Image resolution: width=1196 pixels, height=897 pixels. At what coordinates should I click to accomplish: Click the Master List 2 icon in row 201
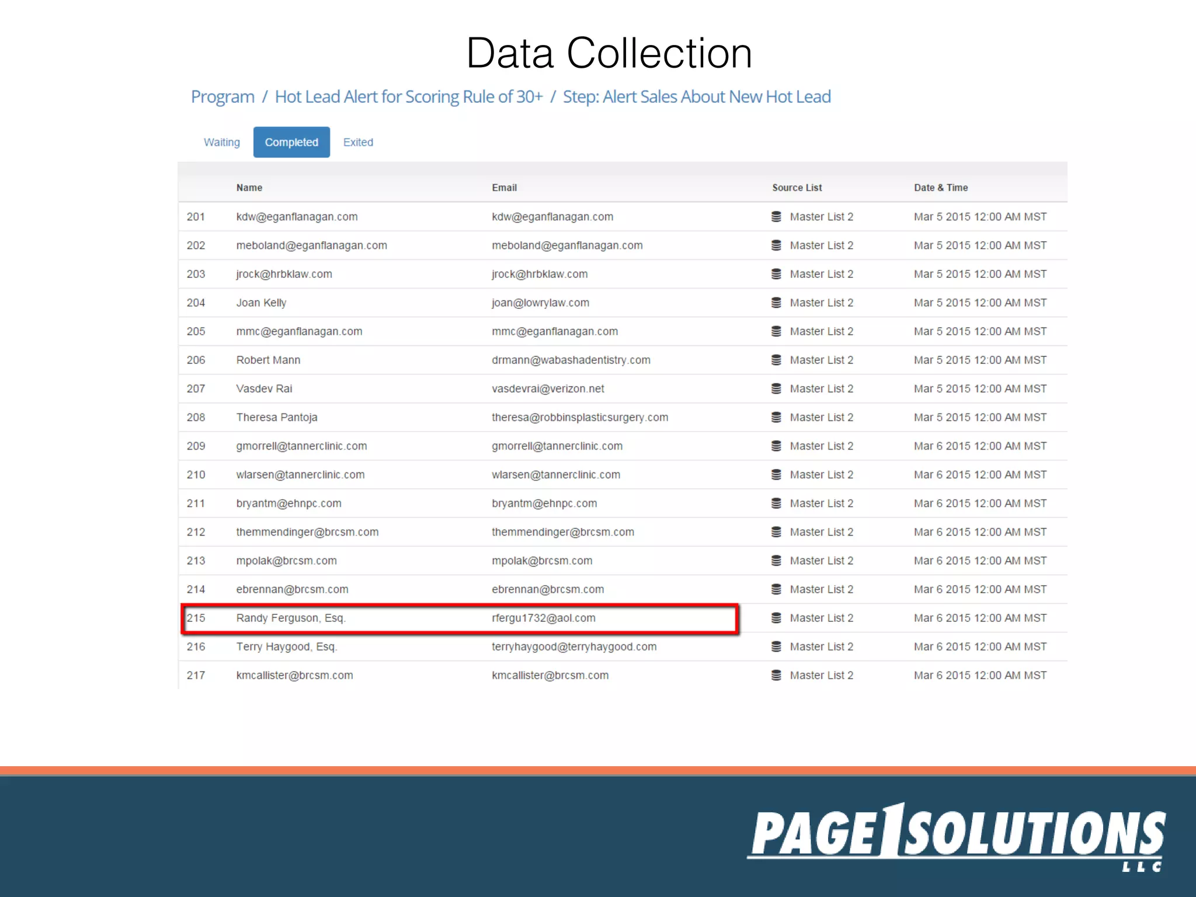pyautogui.click(x=776, y=217)
